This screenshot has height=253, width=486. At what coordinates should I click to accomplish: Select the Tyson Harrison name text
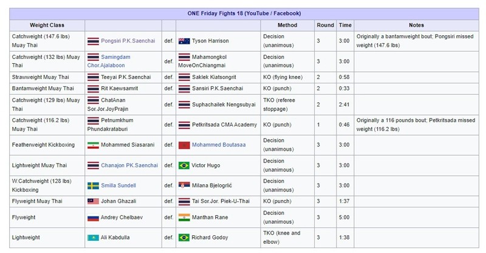[x=210, y=41]
